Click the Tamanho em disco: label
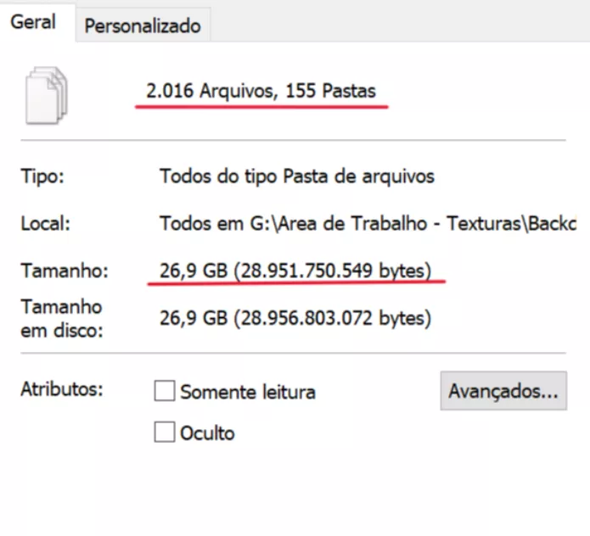Screen dimensions: 590x536 click(62, 318)
